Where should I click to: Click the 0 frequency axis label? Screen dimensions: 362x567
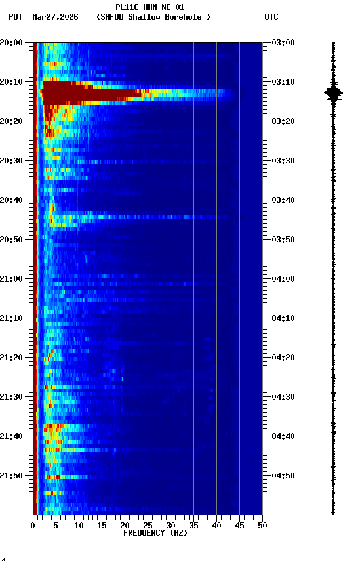(33, 526)
